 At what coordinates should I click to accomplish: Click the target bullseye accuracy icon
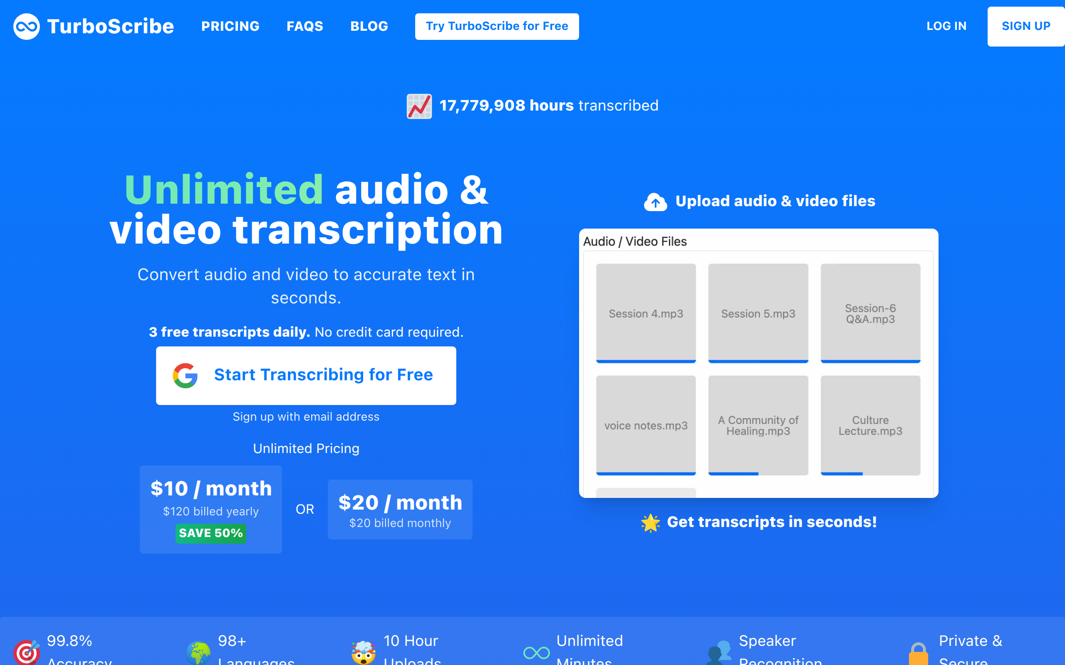[x=26, y=652]
